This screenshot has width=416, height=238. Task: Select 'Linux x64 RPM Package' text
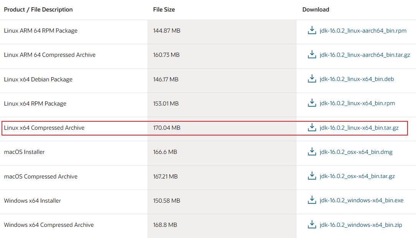point(35,104)
